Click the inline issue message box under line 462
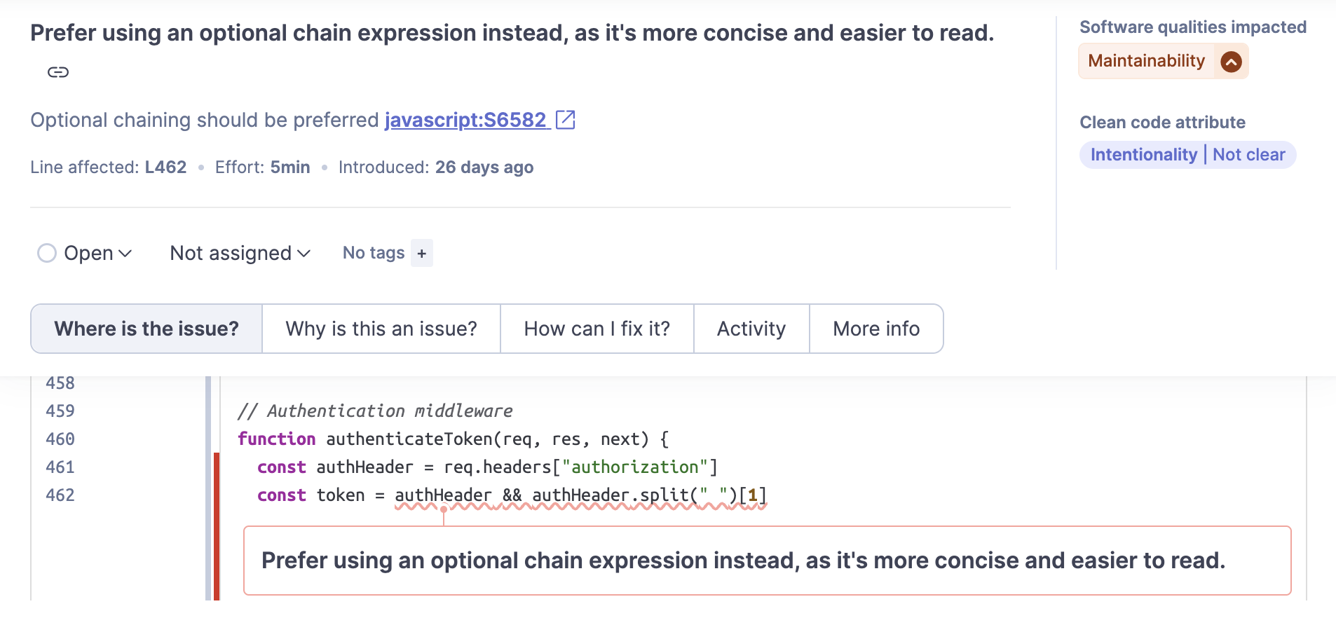The width and height of the screenshot is (1336, 625). 767,561
